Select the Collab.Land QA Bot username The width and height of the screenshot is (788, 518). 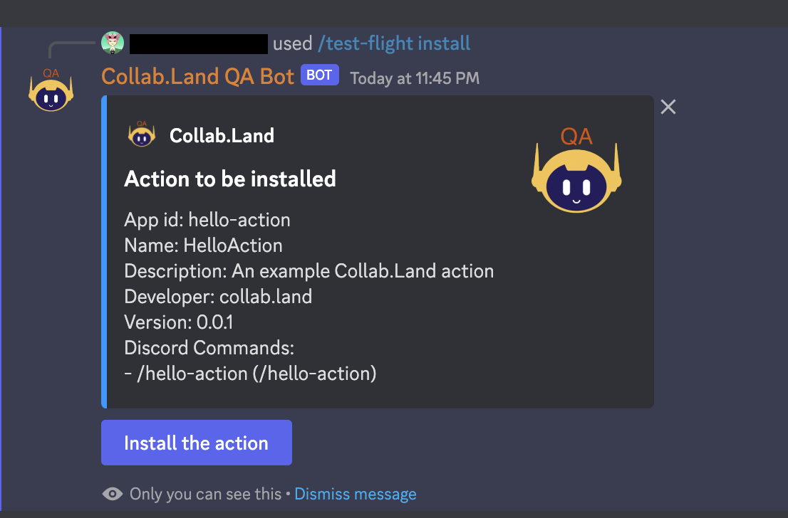click(x=197, y=75)
